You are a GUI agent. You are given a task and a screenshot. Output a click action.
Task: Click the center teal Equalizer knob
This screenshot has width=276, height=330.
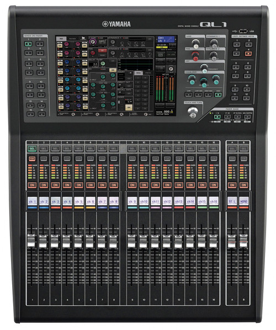tap(204, 82)
